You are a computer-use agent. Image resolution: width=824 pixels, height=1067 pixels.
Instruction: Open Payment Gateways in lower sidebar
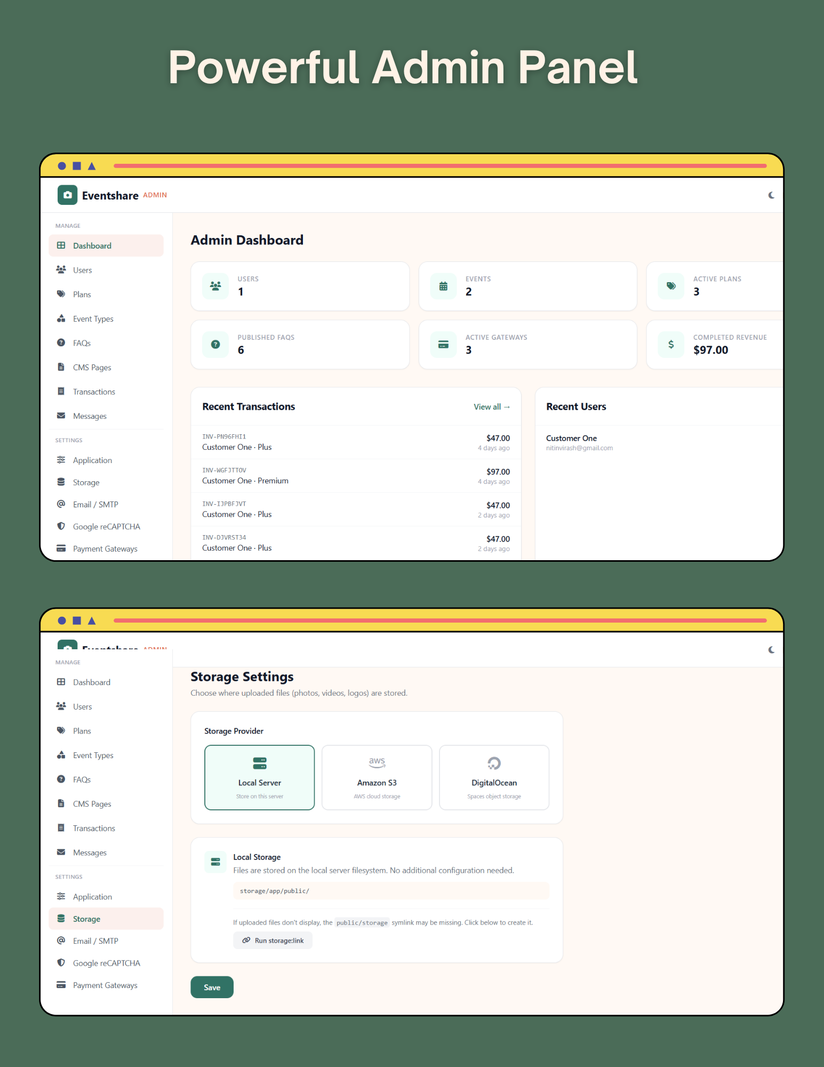(x=106, y=985)
